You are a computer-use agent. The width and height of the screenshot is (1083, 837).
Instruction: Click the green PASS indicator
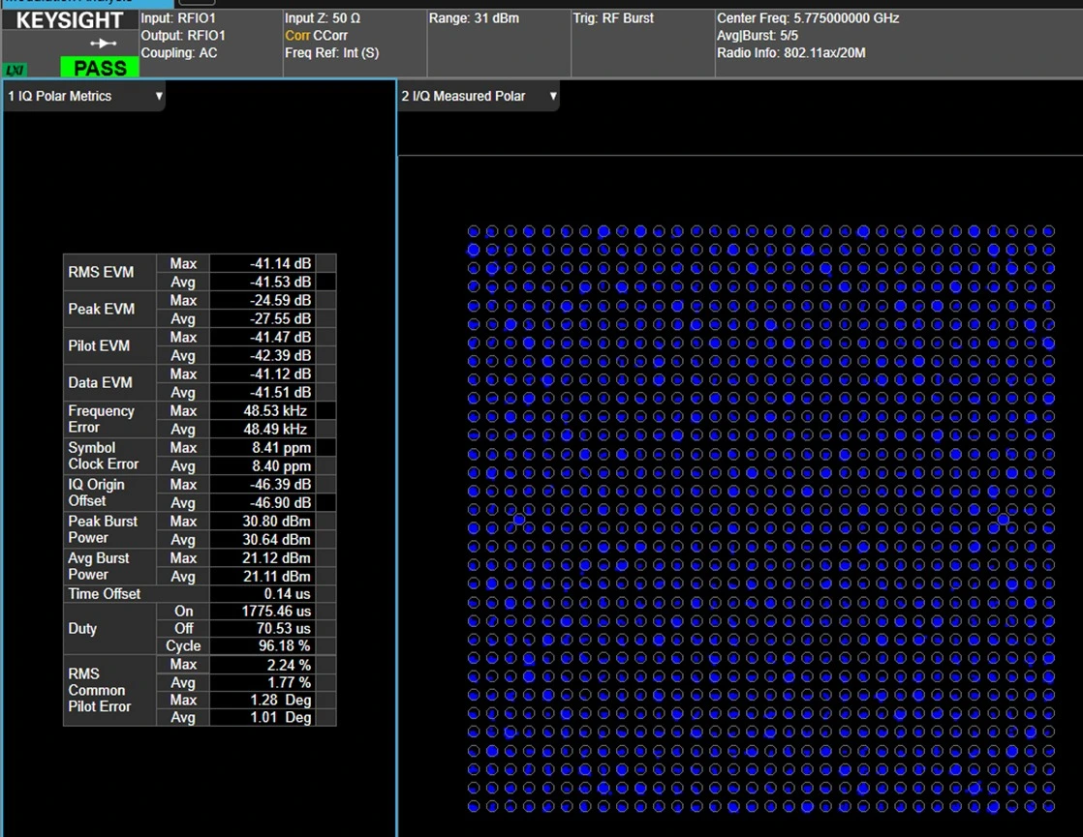100,68
